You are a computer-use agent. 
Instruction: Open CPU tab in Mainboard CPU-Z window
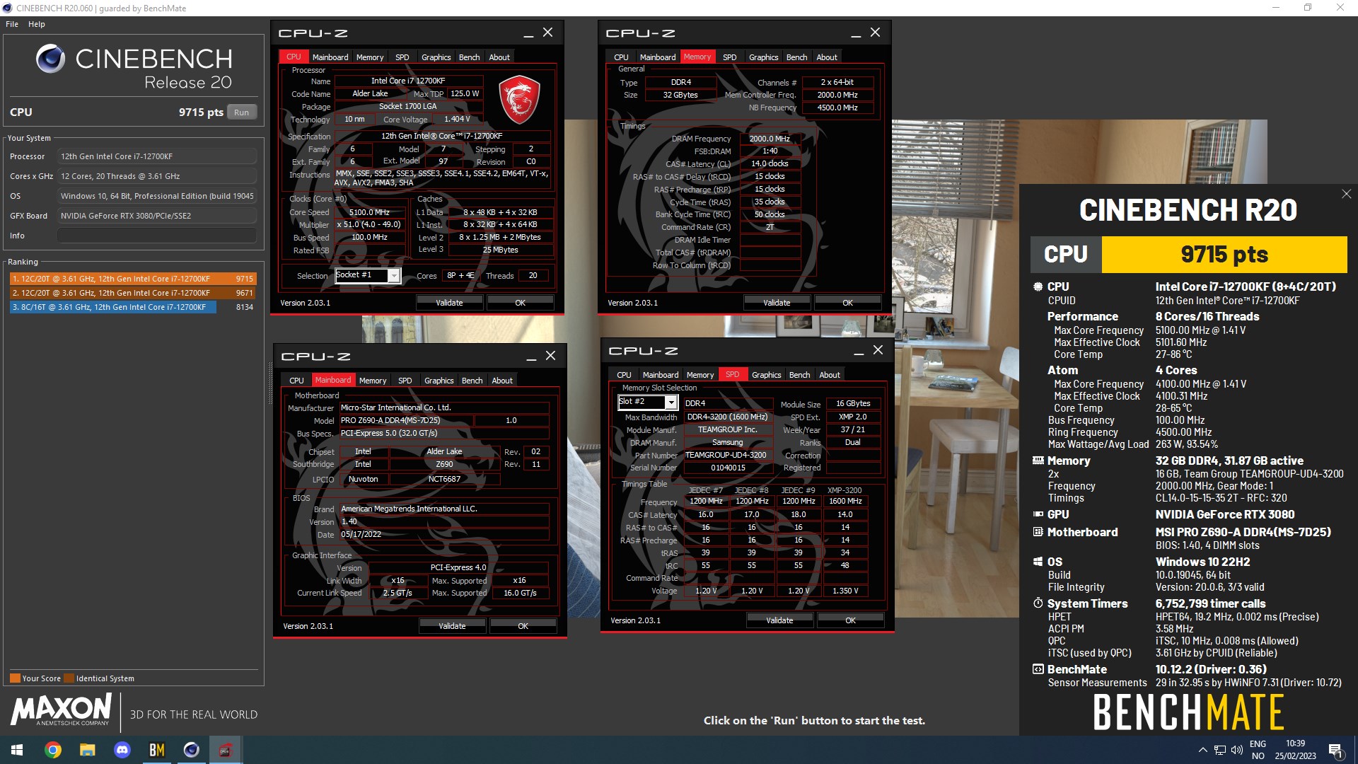click(x=296, y=381)
